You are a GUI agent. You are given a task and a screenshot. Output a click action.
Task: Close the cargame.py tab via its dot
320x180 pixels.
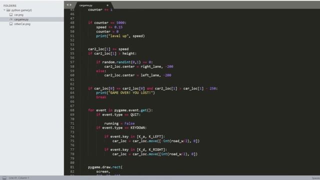tap(107, 5)
